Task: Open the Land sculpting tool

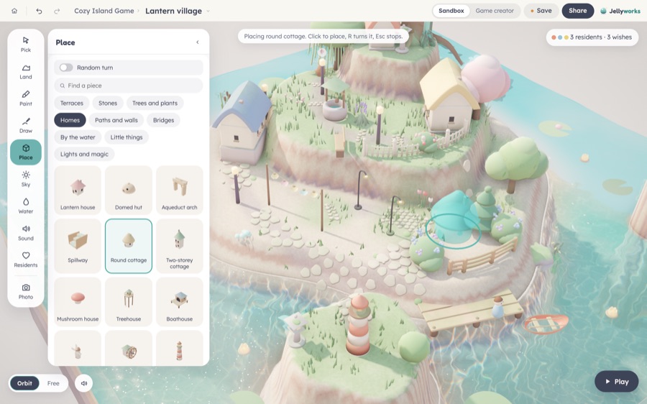Action: (26, 71)
